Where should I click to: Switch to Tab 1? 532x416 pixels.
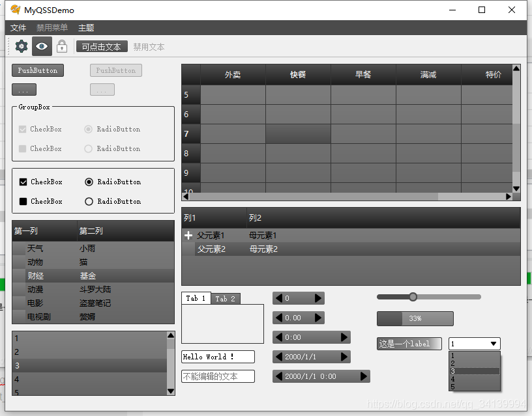[x=196, y=298]
